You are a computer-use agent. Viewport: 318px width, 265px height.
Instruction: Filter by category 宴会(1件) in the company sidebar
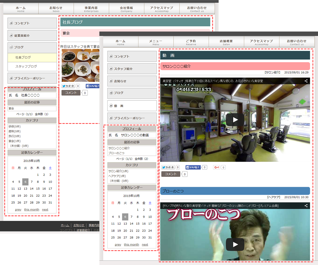point(15,141)
